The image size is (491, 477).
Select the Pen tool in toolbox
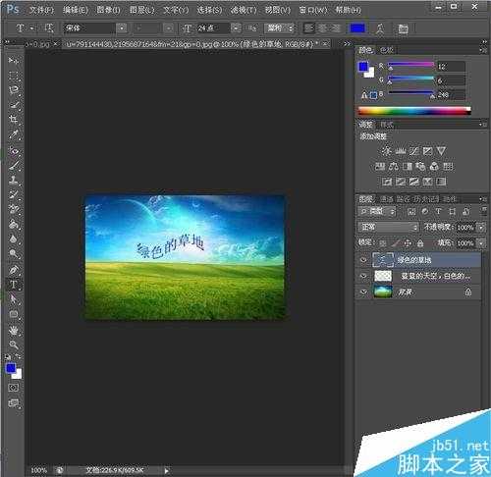point(14,270)
